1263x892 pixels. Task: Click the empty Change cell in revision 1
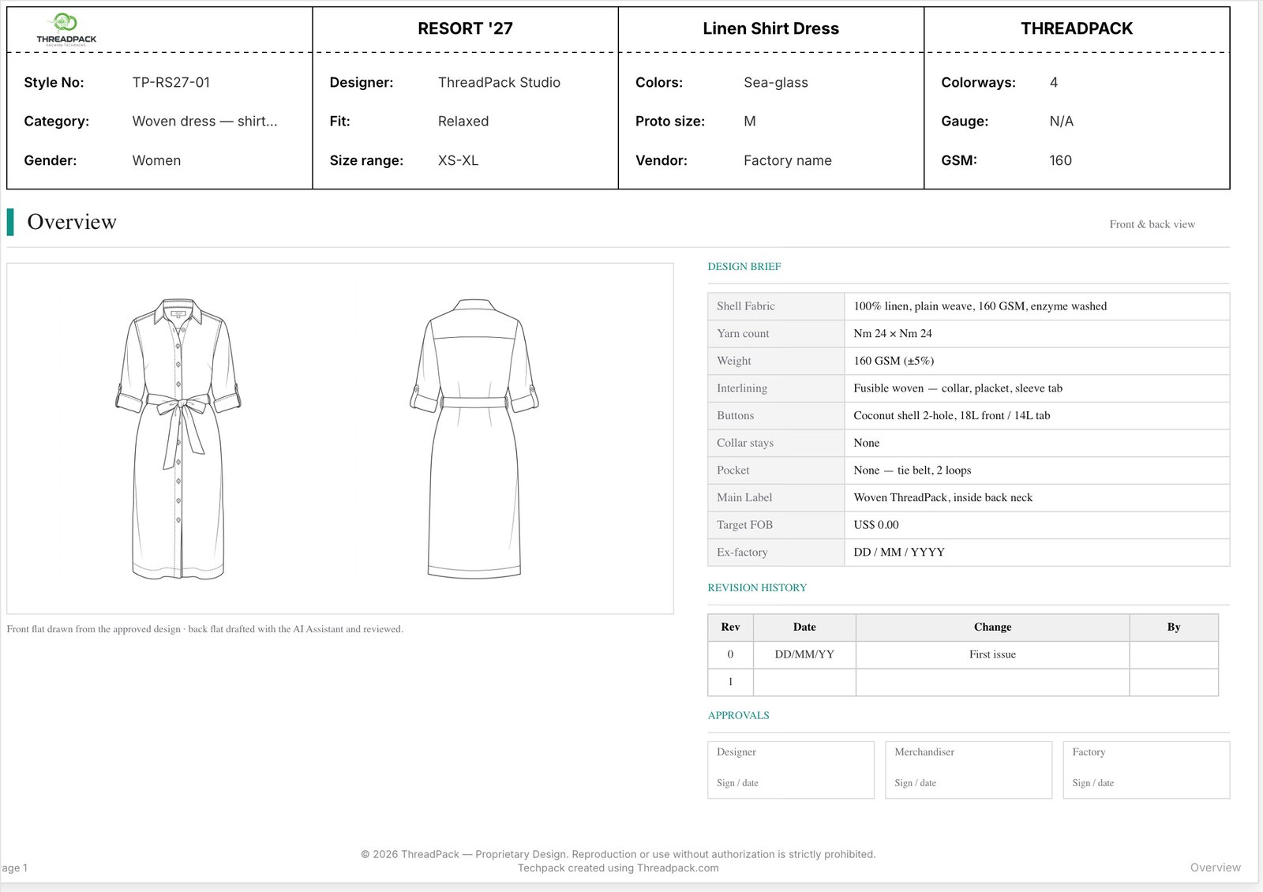click(992, 682)
